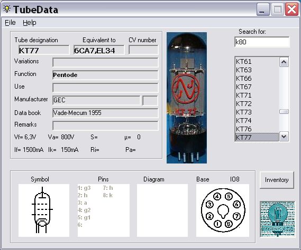Click the Function field showing Pentode
This screenshot has width=301, height=250.
pos(105,75)
